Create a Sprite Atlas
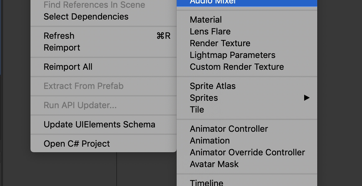The width and height of the screenshot is (362, 186). coord(213,86)
